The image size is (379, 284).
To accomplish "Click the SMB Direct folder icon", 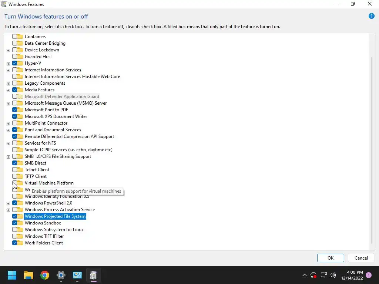I will coord(20,163).
